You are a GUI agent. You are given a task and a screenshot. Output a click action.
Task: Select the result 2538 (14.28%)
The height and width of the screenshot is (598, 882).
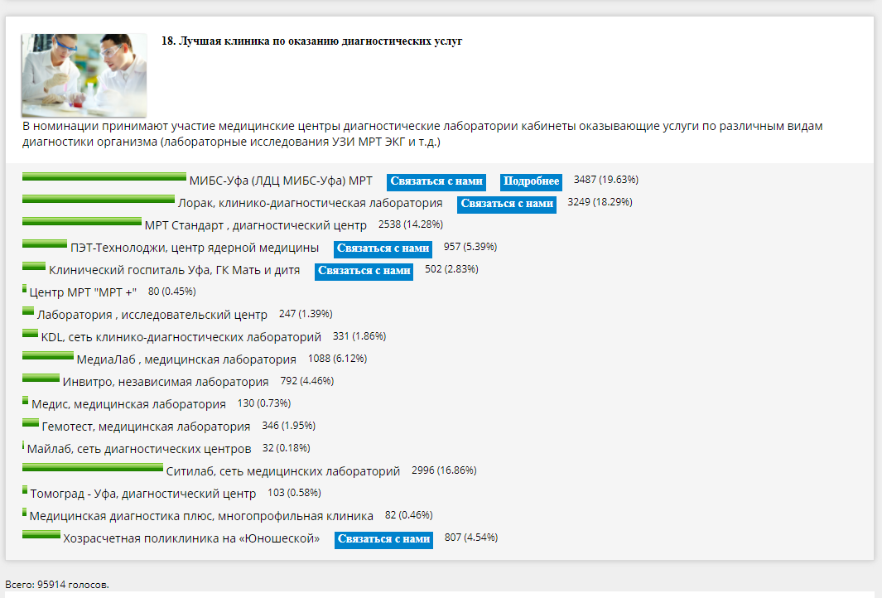(x=411, y=224)
